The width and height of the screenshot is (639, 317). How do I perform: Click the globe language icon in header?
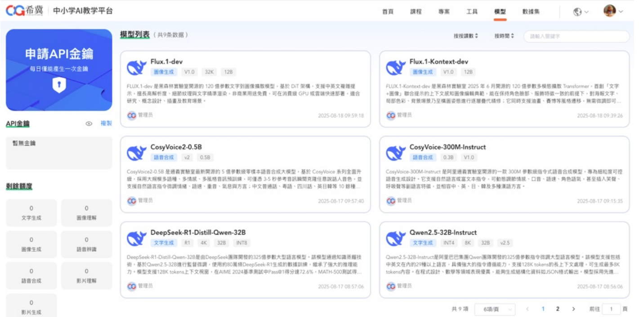point(577,12)
